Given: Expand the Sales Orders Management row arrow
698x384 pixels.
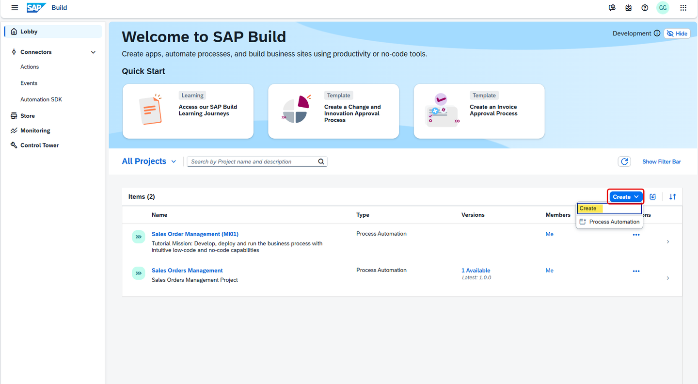Looking at the screenshot, I should [668, 278].
